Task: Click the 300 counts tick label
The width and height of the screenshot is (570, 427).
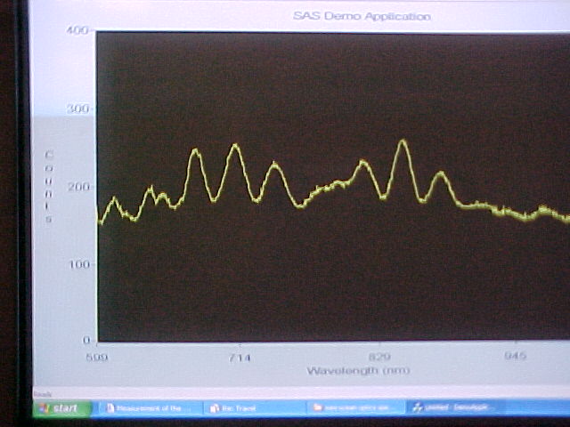Action: point(79,109)
